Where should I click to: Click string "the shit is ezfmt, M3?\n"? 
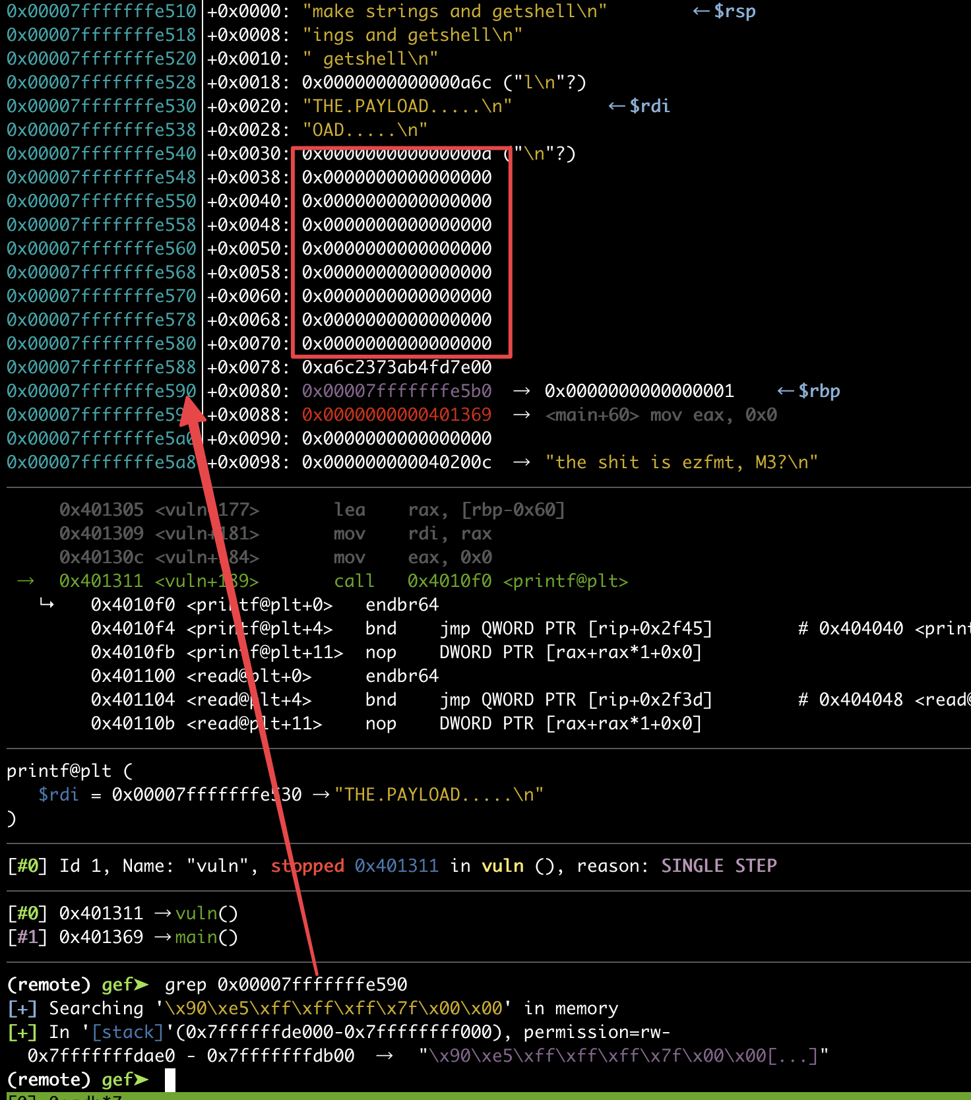(x=681, y=462)
